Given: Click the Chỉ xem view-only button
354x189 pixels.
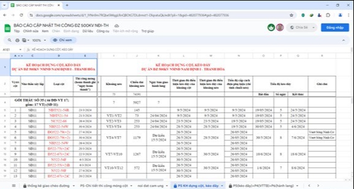Looking at the screenshot, I should (x=63, y=40).
